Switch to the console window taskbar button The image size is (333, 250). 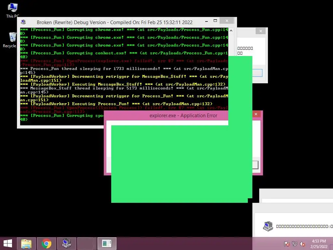point(107,243)
